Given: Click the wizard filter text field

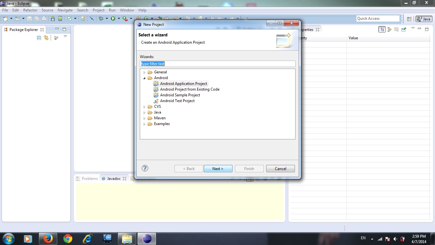Looking at the screenshot, I should 217,64.
